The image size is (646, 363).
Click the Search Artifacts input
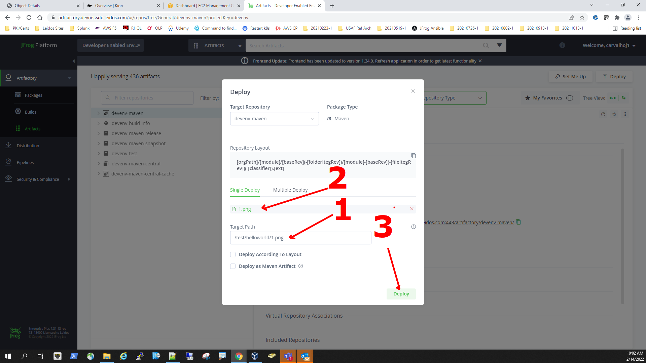tap(363, 45)
